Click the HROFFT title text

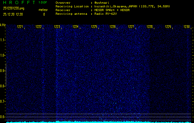[x=19, y=2]
